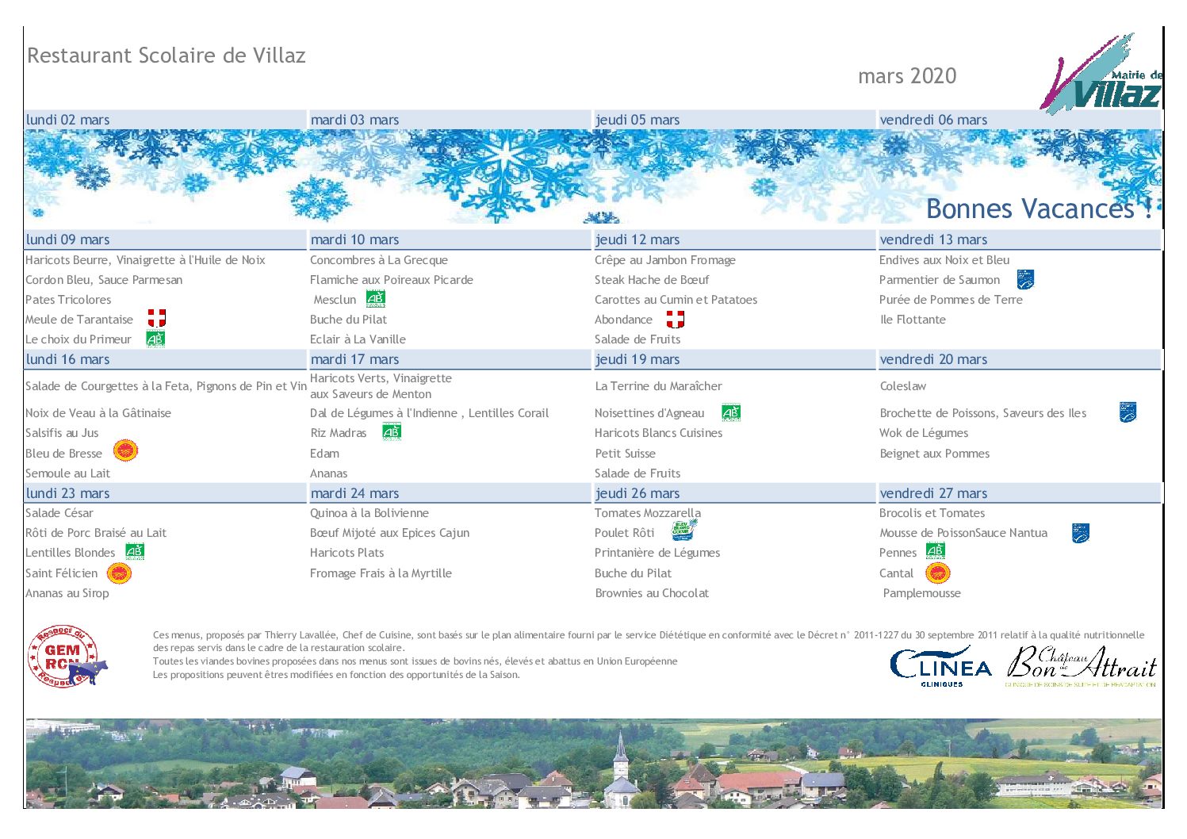Click the Villaz village panorama photo

click(594, 764)
